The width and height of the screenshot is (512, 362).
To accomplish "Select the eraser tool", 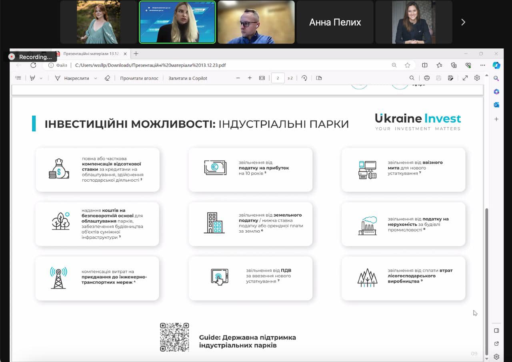I will tap(107, 78).
